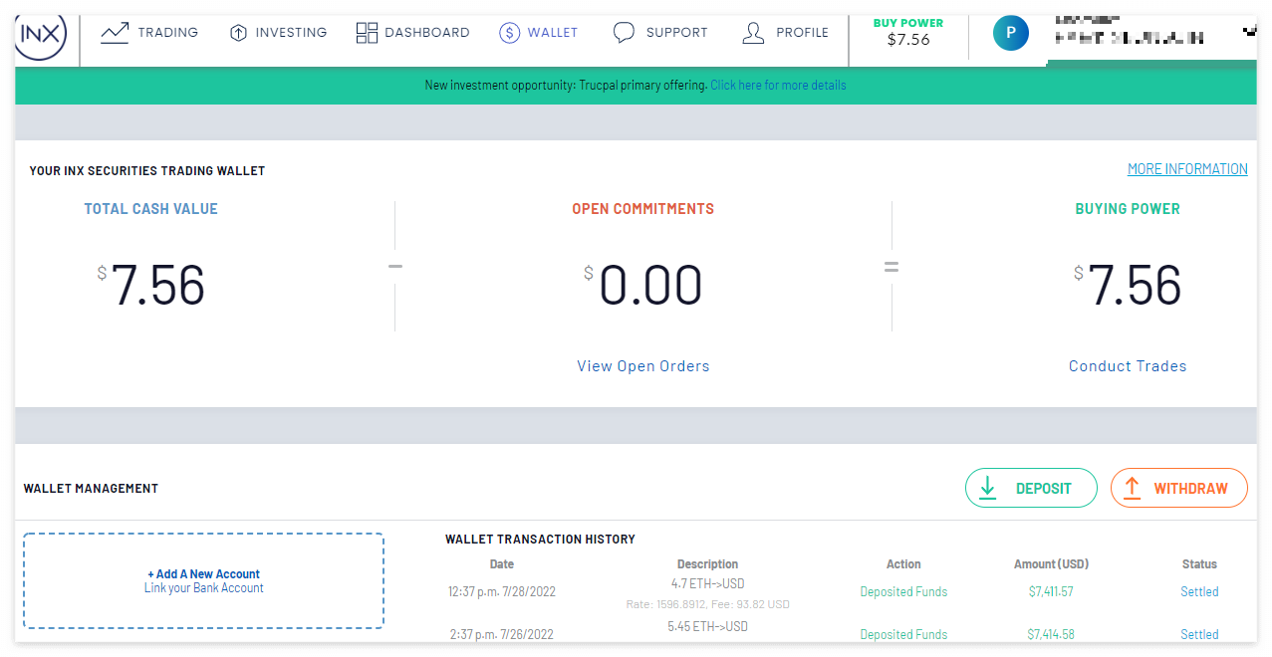This screenshot has height=657, width=1272.
Task: Select the 2:37 p.m. 7/26/2022 date cell
Action: [502, 634]
